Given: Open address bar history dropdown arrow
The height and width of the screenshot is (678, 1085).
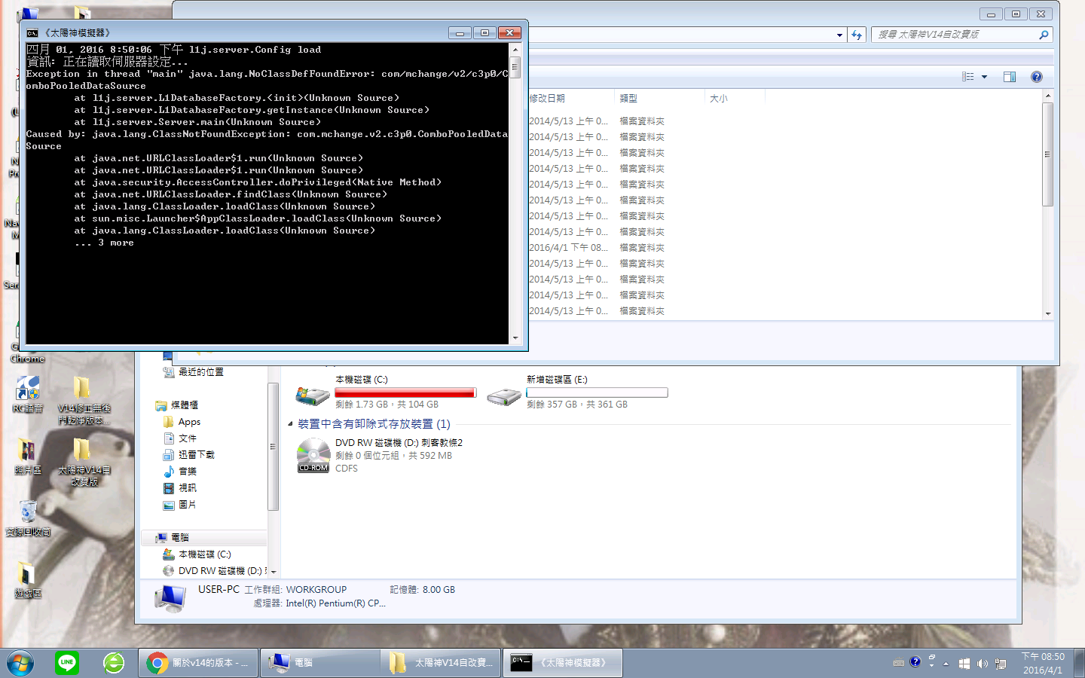Looking at the screenshot, I should 839,35.
